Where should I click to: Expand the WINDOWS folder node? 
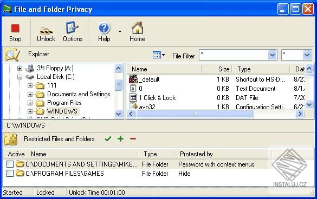(x=30, y=111)
